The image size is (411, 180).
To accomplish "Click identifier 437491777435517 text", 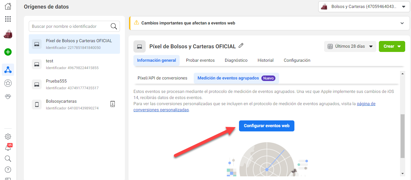I will point(72,88).
